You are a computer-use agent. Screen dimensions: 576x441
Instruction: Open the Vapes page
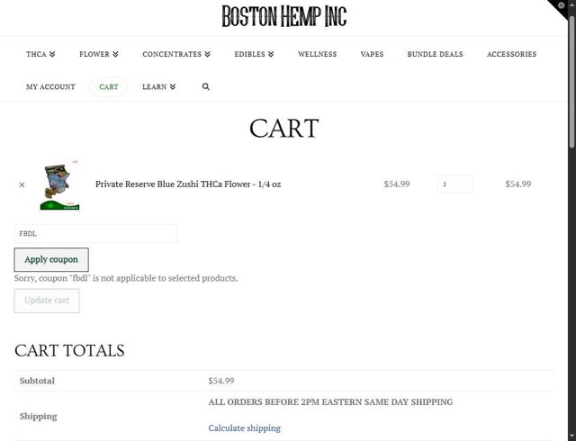point(372,54)
